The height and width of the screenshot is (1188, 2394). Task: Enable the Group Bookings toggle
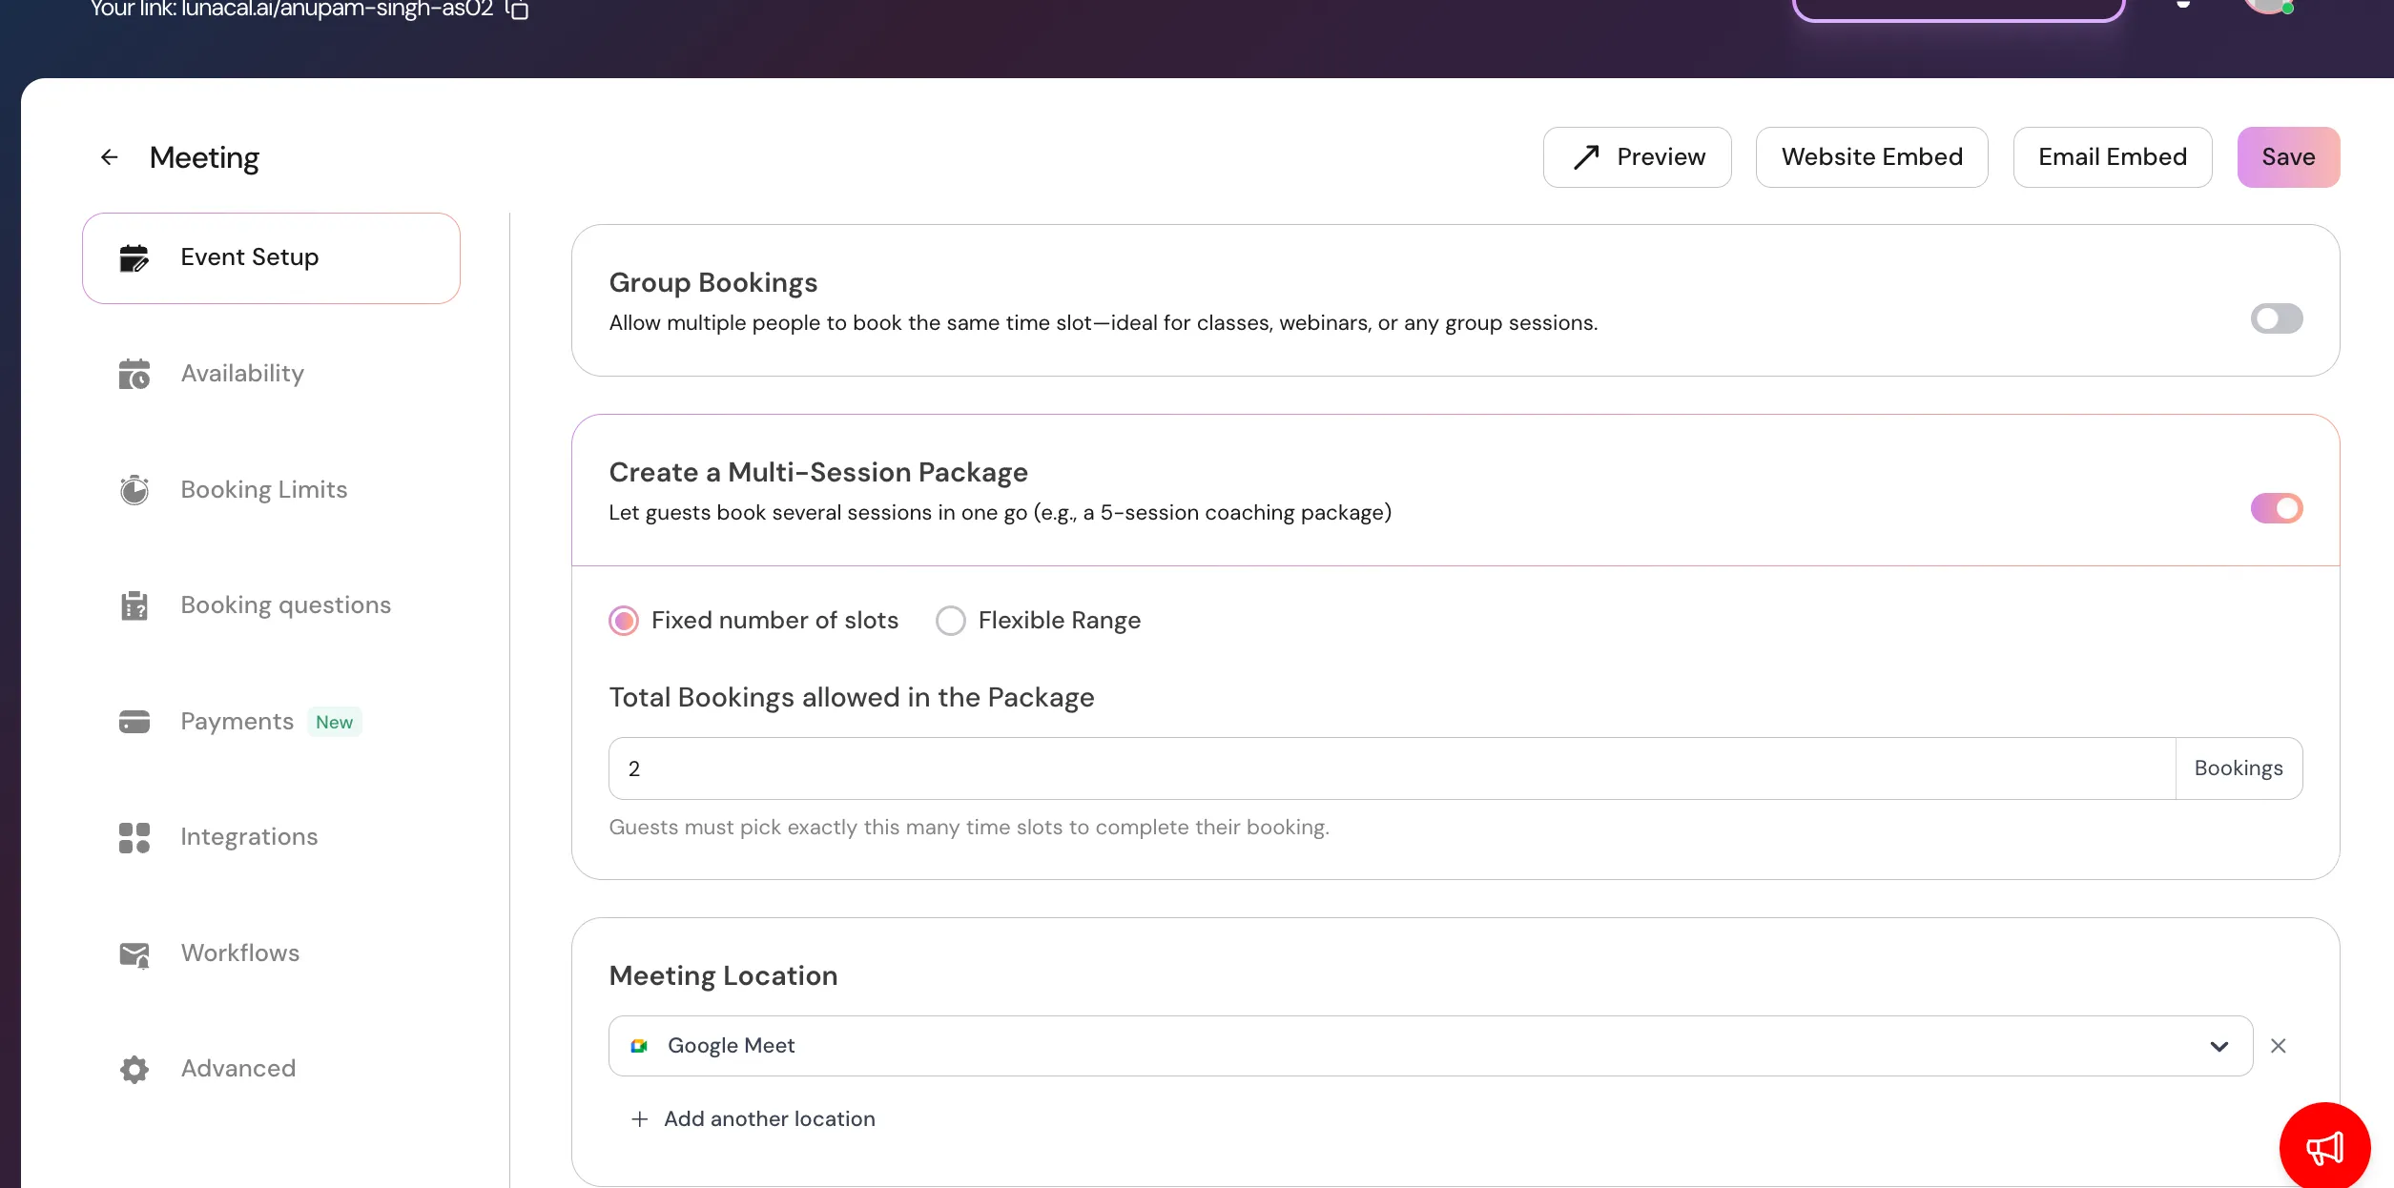click(2276, 318)
